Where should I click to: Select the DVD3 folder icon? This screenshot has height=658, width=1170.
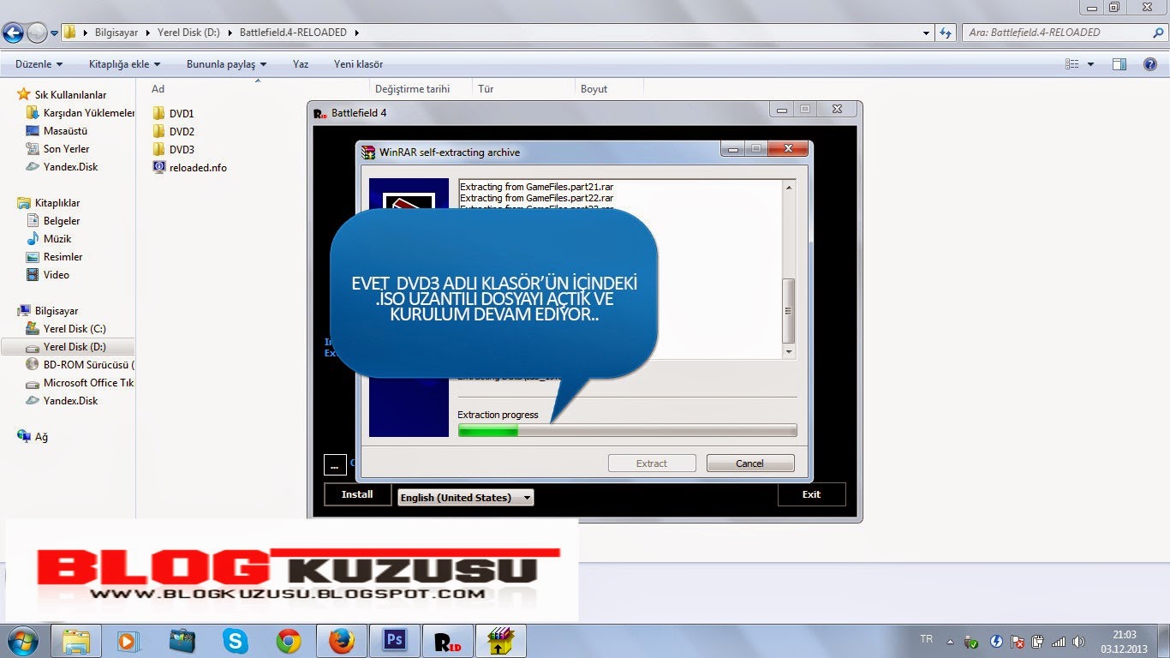pos(158,149)
